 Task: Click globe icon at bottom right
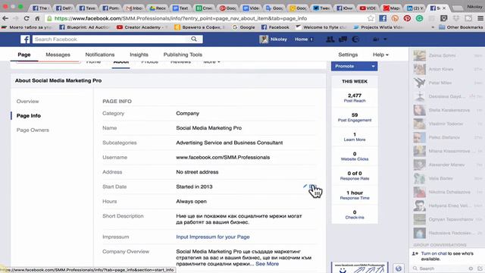(399, 268)
